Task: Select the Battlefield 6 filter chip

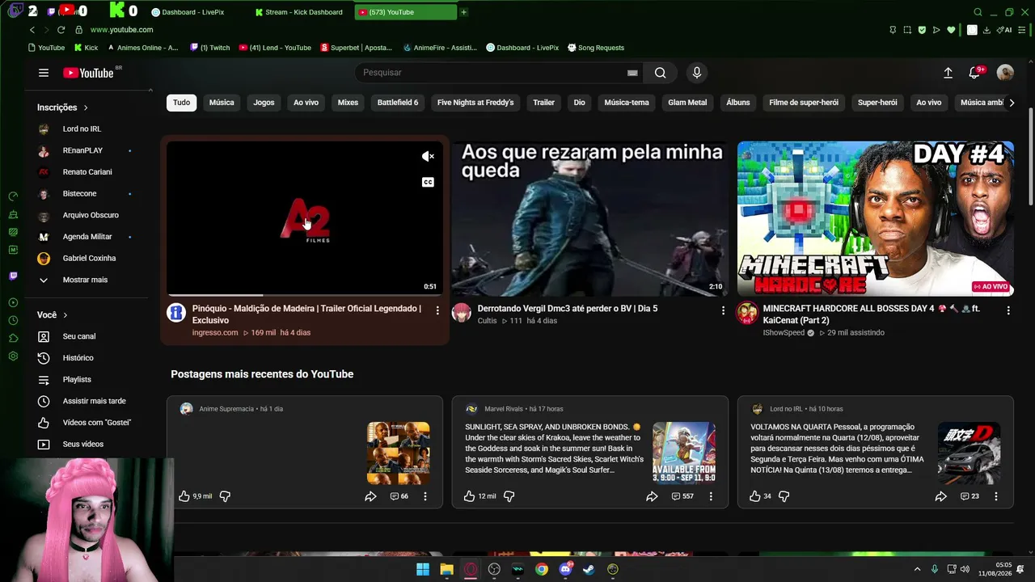Action: click(x=398, y=103)
